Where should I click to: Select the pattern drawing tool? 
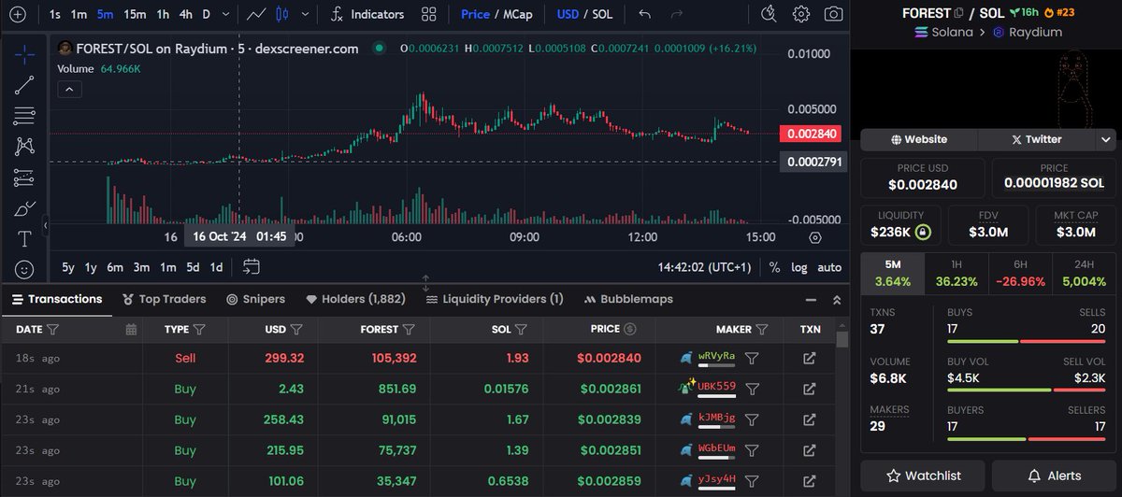click(24, 147)
